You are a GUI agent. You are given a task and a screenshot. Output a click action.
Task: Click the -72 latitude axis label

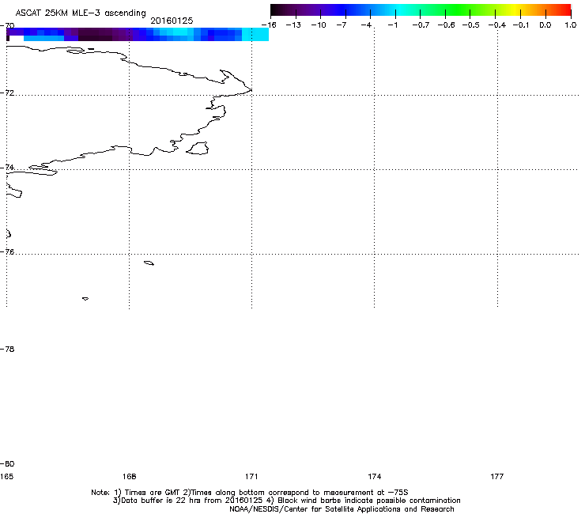point(7,93)
